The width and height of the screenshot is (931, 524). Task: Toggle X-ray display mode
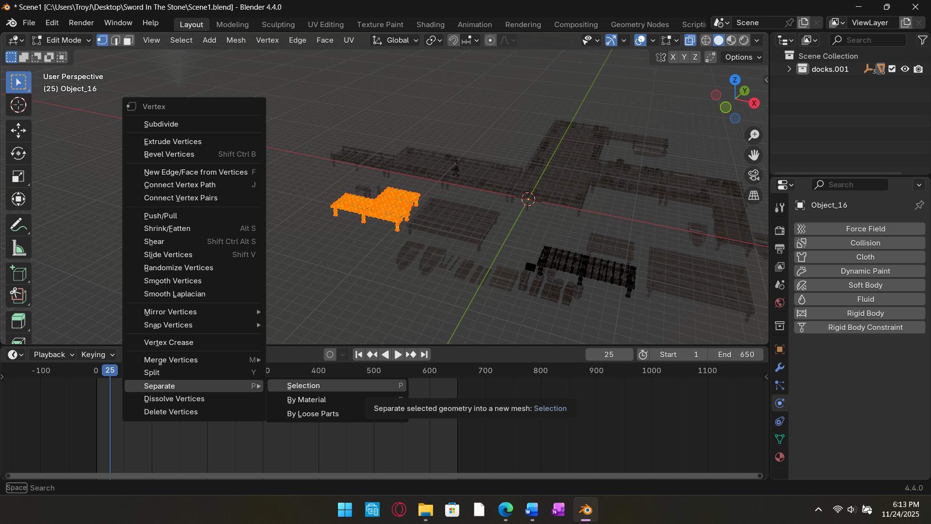coord(690,40)
